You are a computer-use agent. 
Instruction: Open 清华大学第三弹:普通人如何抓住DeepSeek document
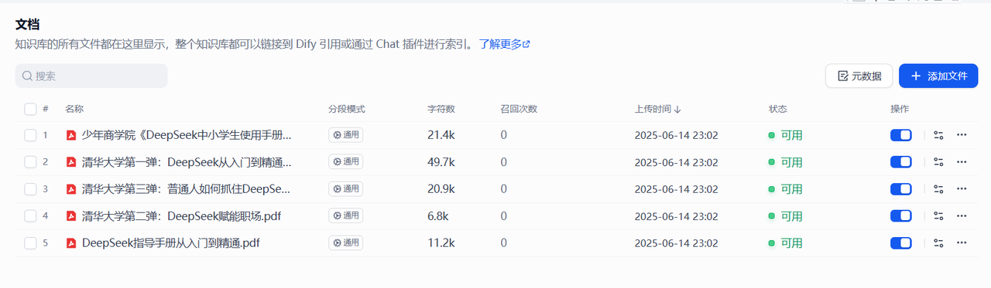click(x=187, y=189)
